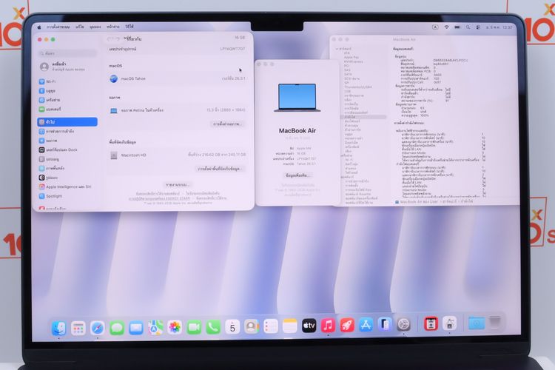The height and width of the screenshot is (370, 555).
Task: Open the App Store from the Dock
Action: pyautogui.click(x=366, y=324)
